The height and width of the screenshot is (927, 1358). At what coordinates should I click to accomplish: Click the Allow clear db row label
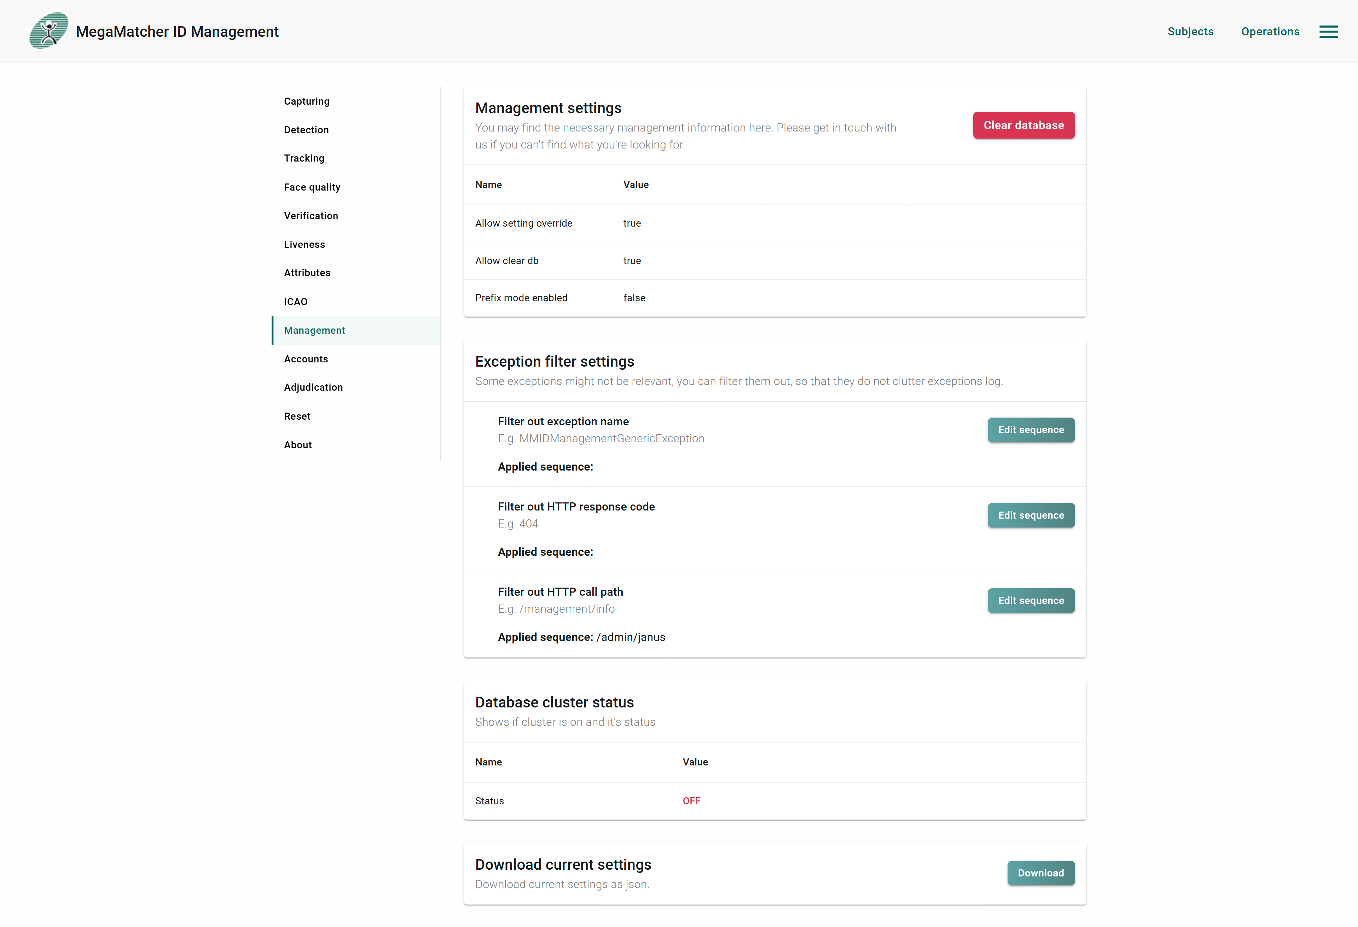coord(507,261)
